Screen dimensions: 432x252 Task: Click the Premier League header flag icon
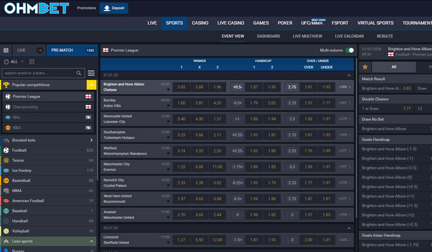105,50
